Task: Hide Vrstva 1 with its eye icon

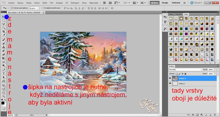Action: pyautogui.click(x=170, y=83)
